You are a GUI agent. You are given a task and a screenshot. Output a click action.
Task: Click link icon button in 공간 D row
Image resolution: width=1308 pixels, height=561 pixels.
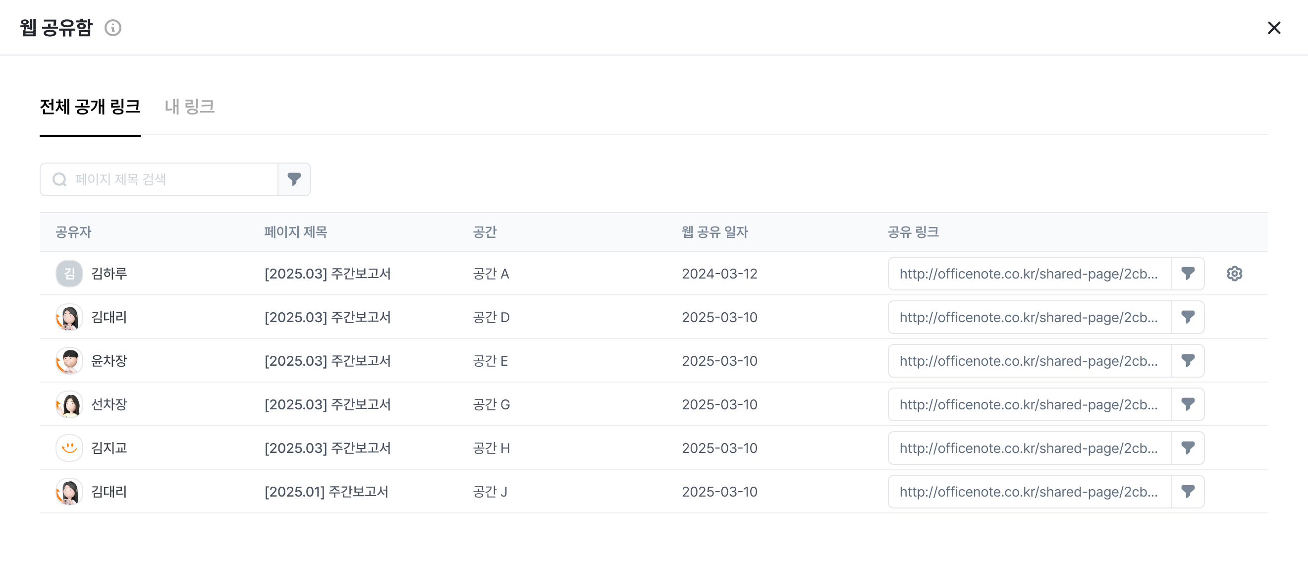coord(1188,317)
